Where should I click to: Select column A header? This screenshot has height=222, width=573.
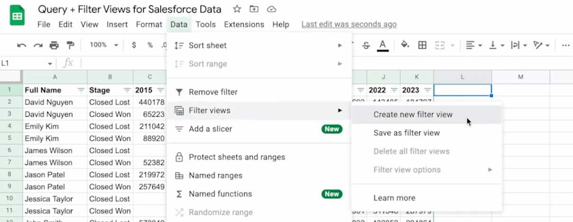pos(55,77)
